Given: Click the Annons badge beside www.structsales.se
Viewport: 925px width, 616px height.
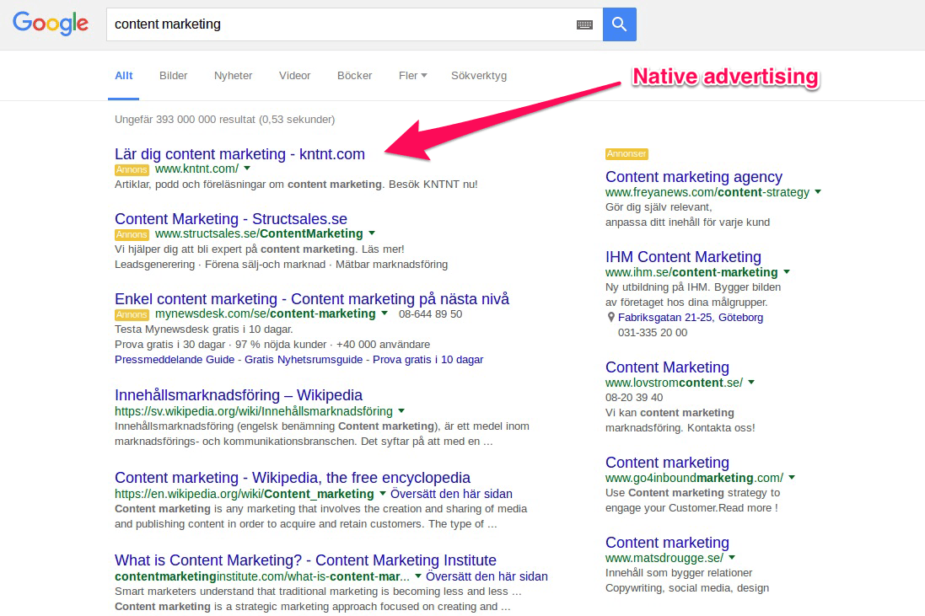Looking at the screenshot, I should pos(132,234).
